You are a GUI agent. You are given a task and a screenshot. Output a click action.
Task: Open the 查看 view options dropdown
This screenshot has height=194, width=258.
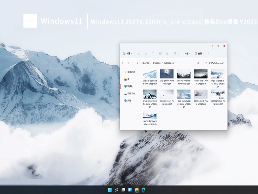coord(199,53)
